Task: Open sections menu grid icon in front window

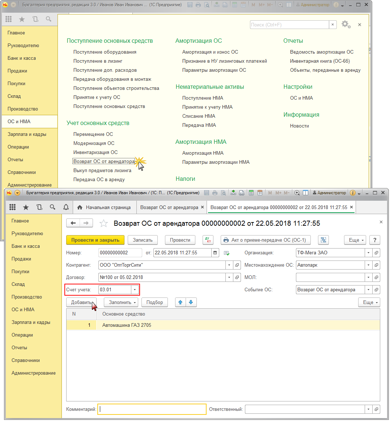Action: pyautogui.click(x=12, y=207)
